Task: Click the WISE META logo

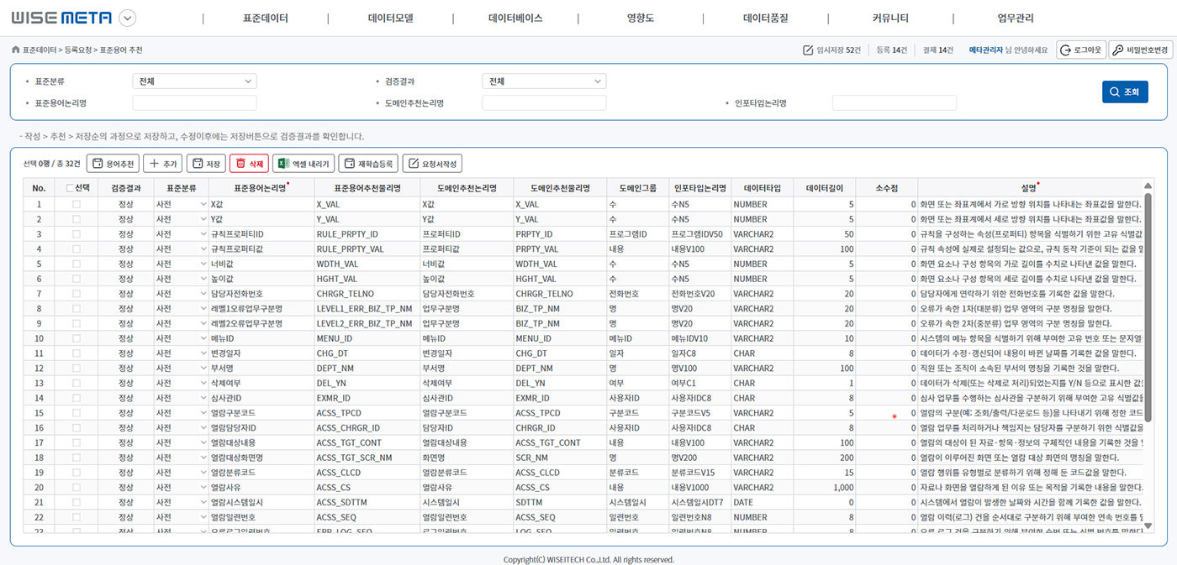Action: click(x=61, y=18)
